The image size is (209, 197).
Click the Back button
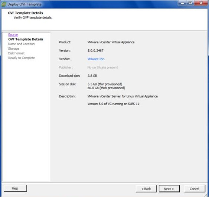146,189
